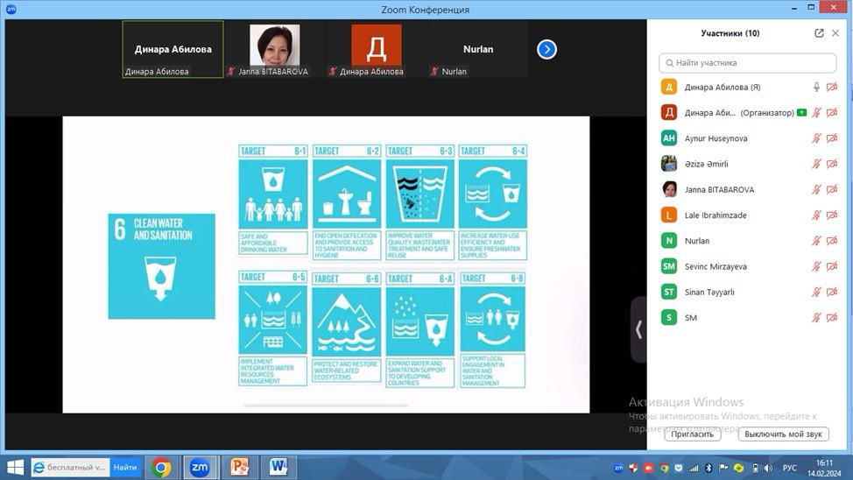The width and height of the screenshot is (853, 480).
Task: Toggle microphone for Динара Абилова (Я)
Action: point(816,87)
